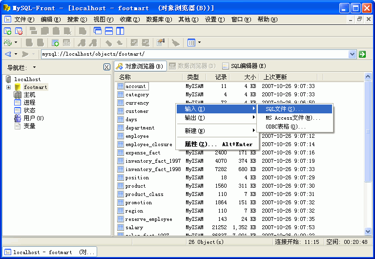Sort by the 上次更新 column header
Image resolution: width=375 pixels, height=259 pixels.
pos(288,77)
